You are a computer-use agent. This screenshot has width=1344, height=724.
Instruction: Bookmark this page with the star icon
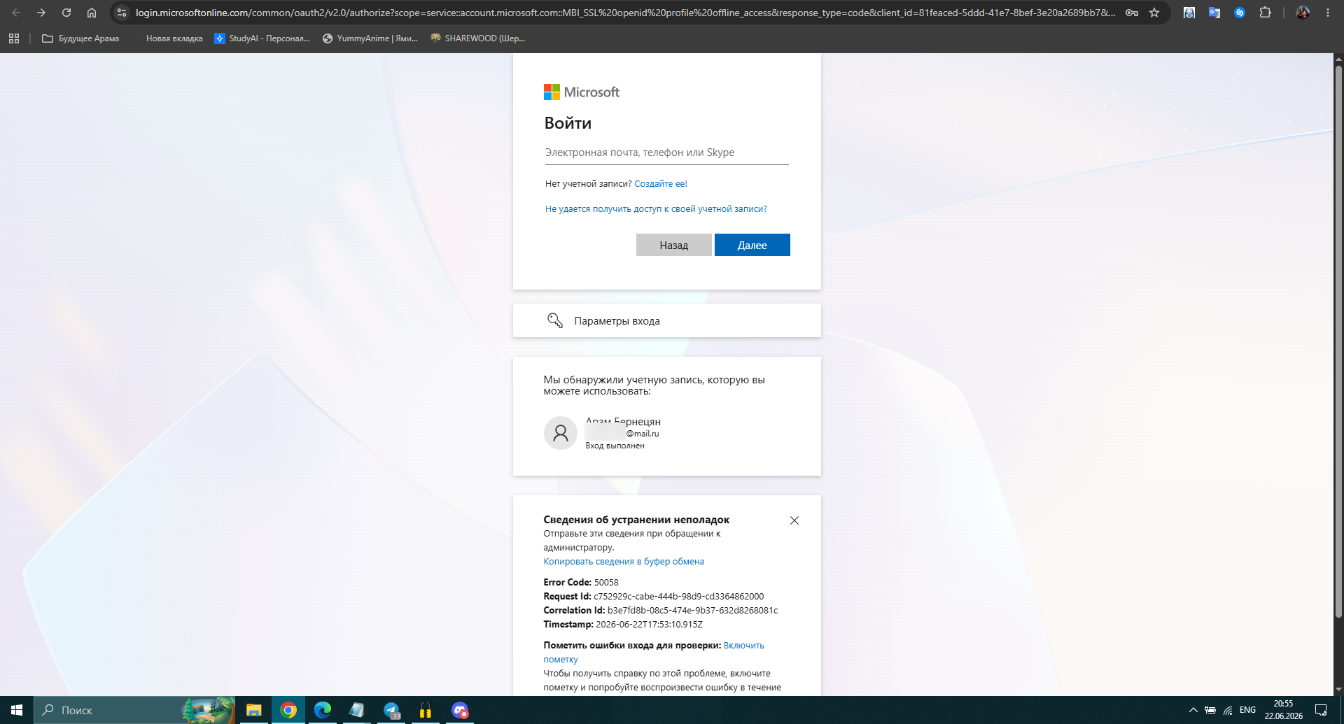click(x=1154, y=13)
